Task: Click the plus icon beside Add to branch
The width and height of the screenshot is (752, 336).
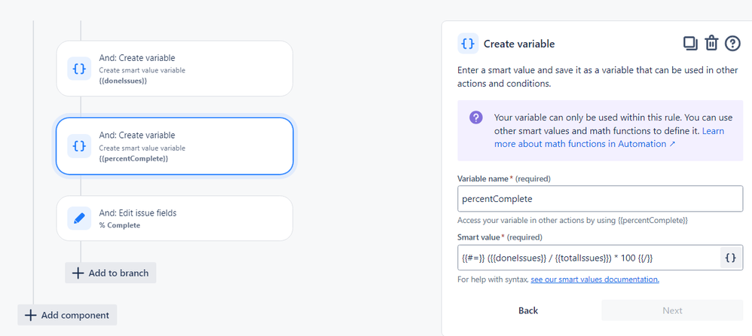Action: click(77, 273)
